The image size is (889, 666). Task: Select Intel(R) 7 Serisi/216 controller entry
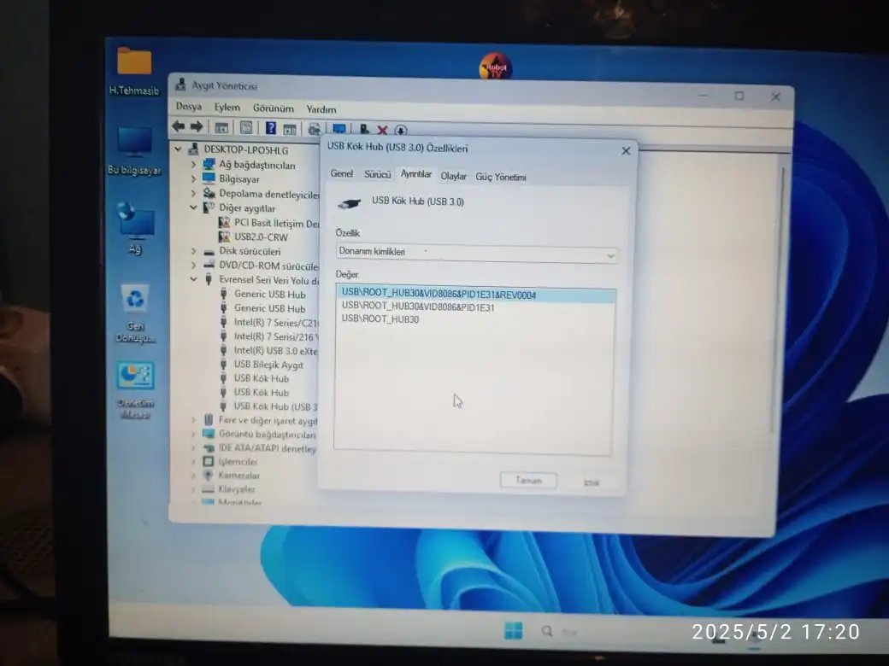coord(268,336)
